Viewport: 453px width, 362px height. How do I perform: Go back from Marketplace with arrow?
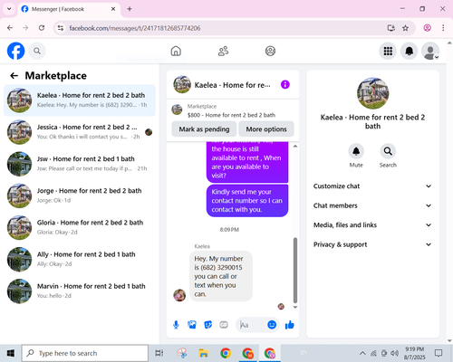(14, 76)
